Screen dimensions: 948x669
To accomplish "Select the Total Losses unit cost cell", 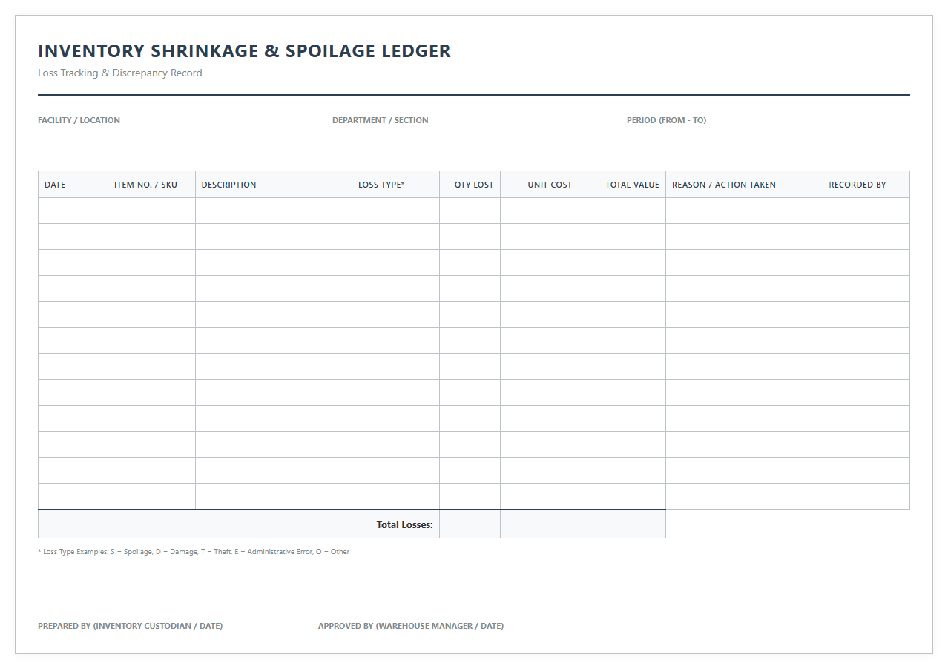I will click(x=539, y=524).
